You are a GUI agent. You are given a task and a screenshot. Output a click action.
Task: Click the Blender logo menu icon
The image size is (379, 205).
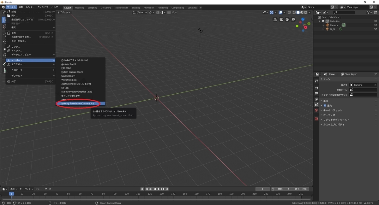point(3,7)
